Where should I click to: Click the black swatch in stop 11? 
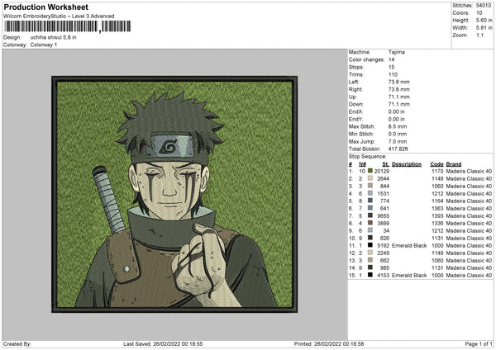(x=370, y=245)
